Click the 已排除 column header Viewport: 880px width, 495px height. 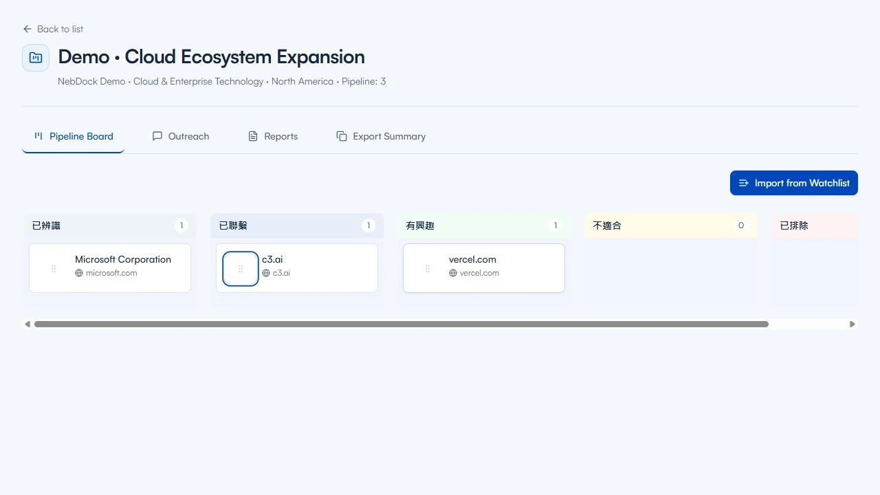pos(815,225)
